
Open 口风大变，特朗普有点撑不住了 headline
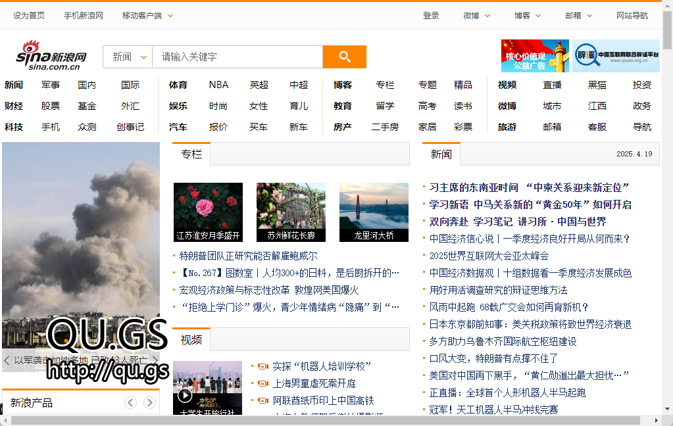493,359
